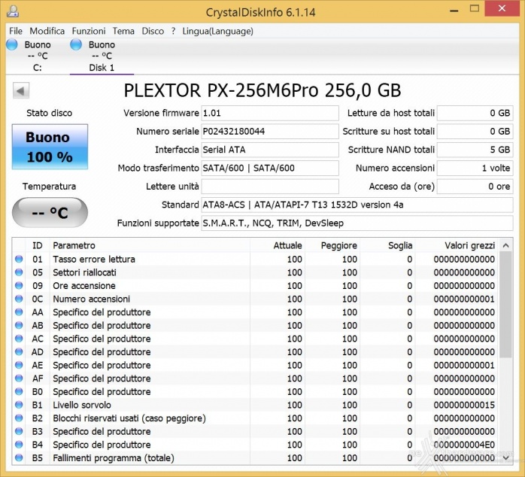Click status orb for attribute AD

click(19, 351)
